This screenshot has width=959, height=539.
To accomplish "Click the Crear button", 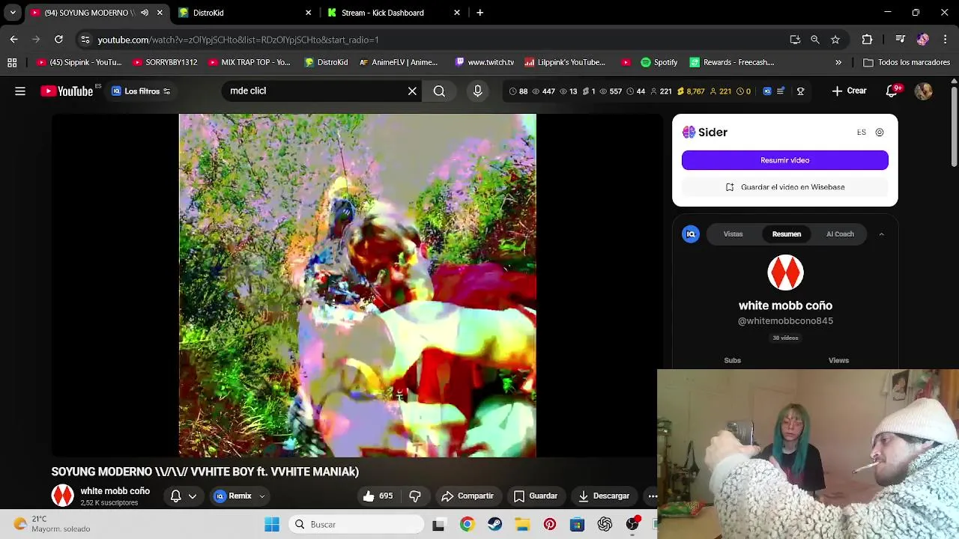I will [x=849, y=91].
